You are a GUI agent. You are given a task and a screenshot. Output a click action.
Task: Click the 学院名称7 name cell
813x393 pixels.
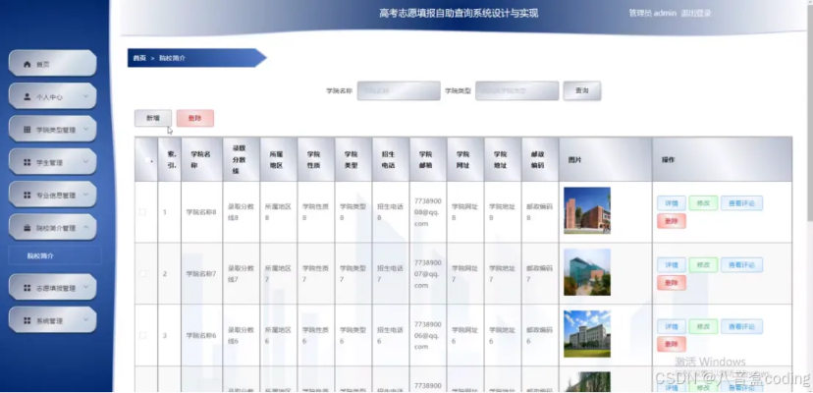201,273
